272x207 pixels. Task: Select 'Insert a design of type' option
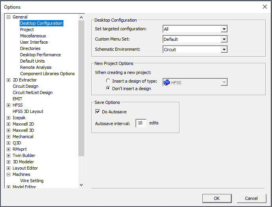tap(108, 81)
